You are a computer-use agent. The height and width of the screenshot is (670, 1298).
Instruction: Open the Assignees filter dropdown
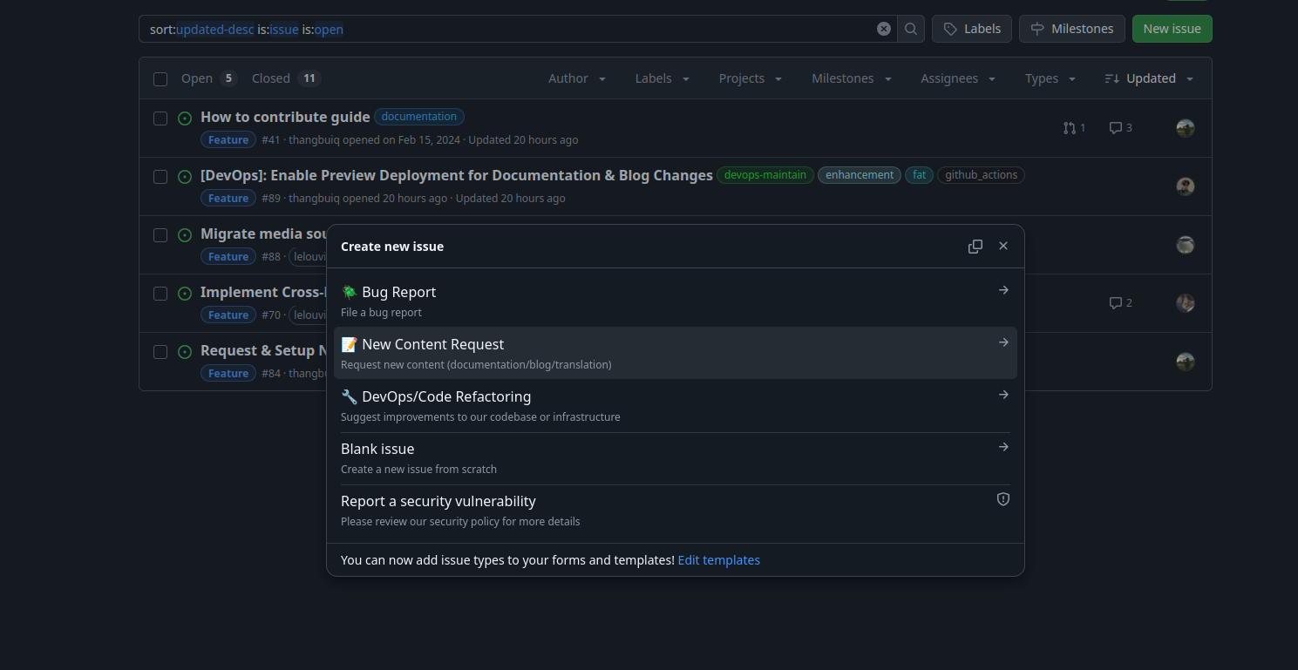pos(956,78)
